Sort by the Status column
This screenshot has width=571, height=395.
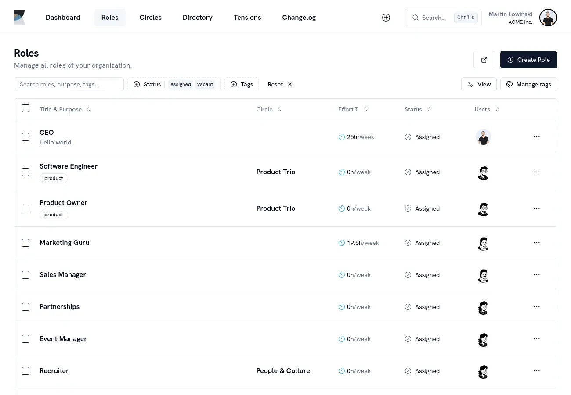[x=418, y=109]
